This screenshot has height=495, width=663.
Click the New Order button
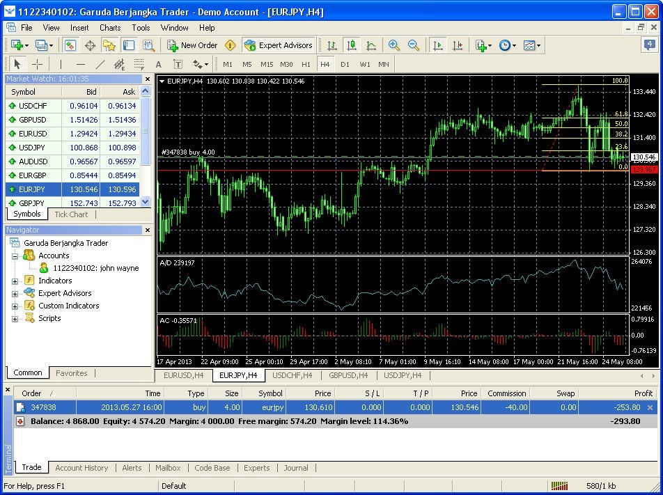click(x=193, y=45)
